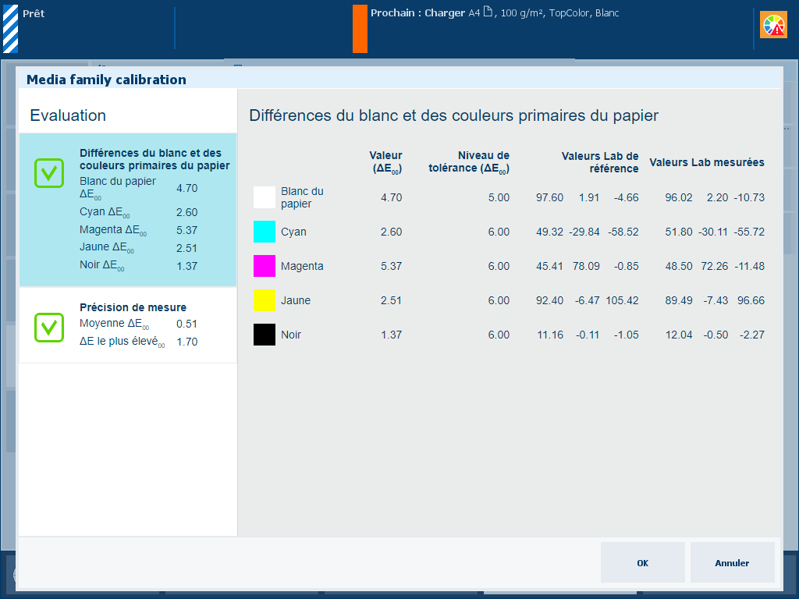Click the Prochain Charger media message

494,13
